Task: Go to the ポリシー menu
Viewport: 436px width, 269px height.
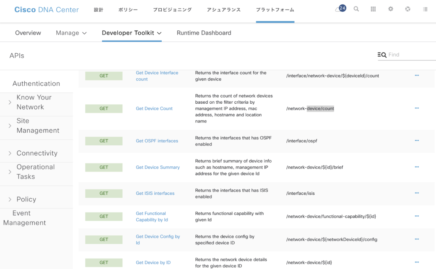Action: [x=128, y=10]
